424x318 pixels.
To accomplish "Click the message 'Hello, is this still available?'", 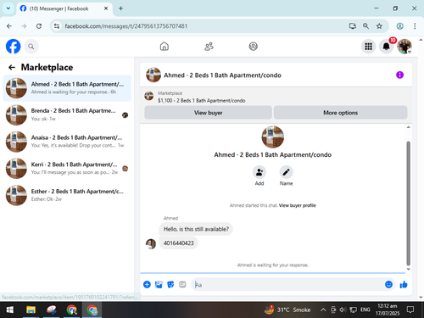I will pyautogui.click(x=196, y=229).
